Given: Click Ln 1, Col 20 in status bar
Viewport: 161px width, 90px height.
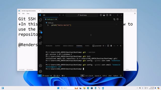Looking at the screenshot, I should click(89, 76).
